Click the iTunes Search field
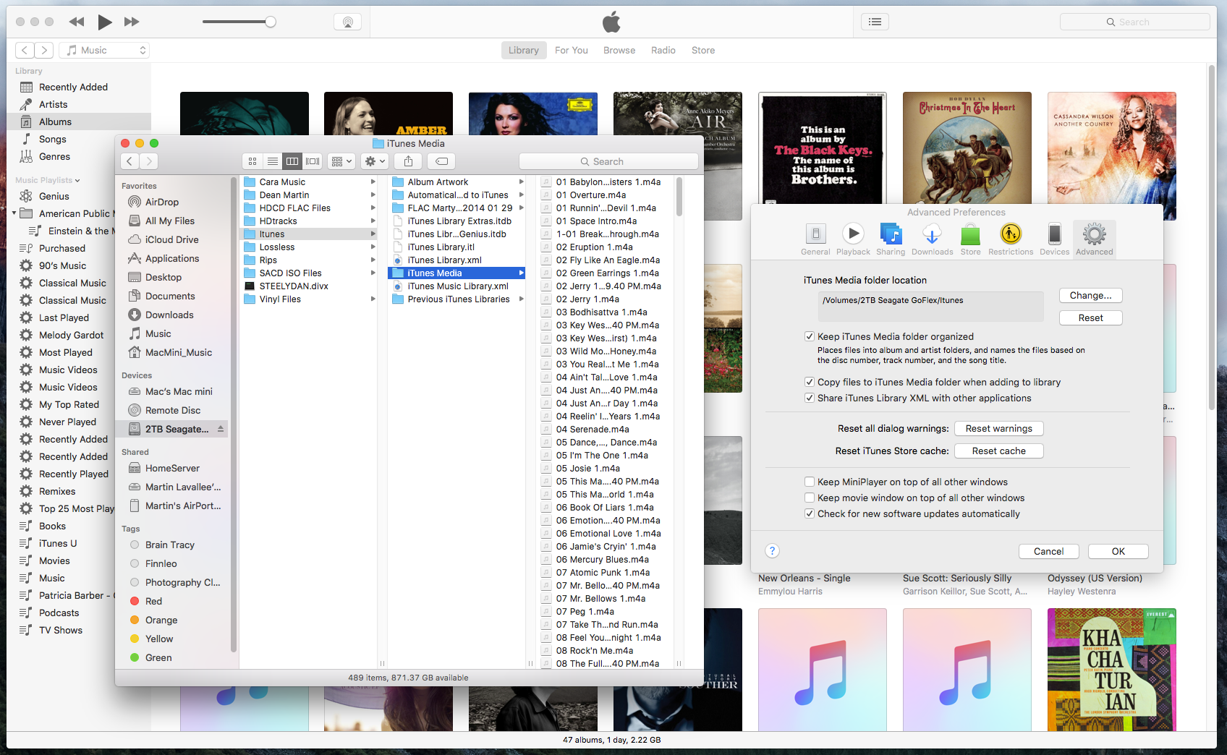Screen dimensions: 1227x755 1134,22
